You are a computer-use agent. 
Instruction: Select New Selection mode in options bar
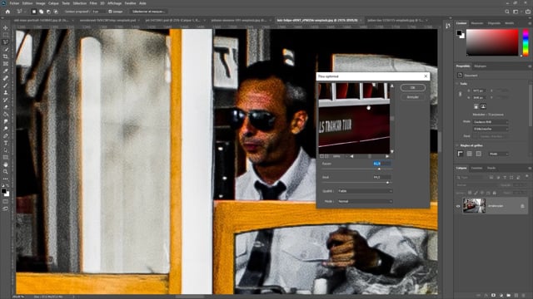click(34, 12)
